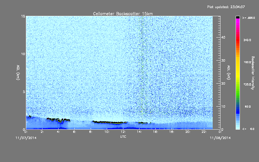Click the 5 km tick label
This screenshot has height=162, width=259.
[24, 92]
